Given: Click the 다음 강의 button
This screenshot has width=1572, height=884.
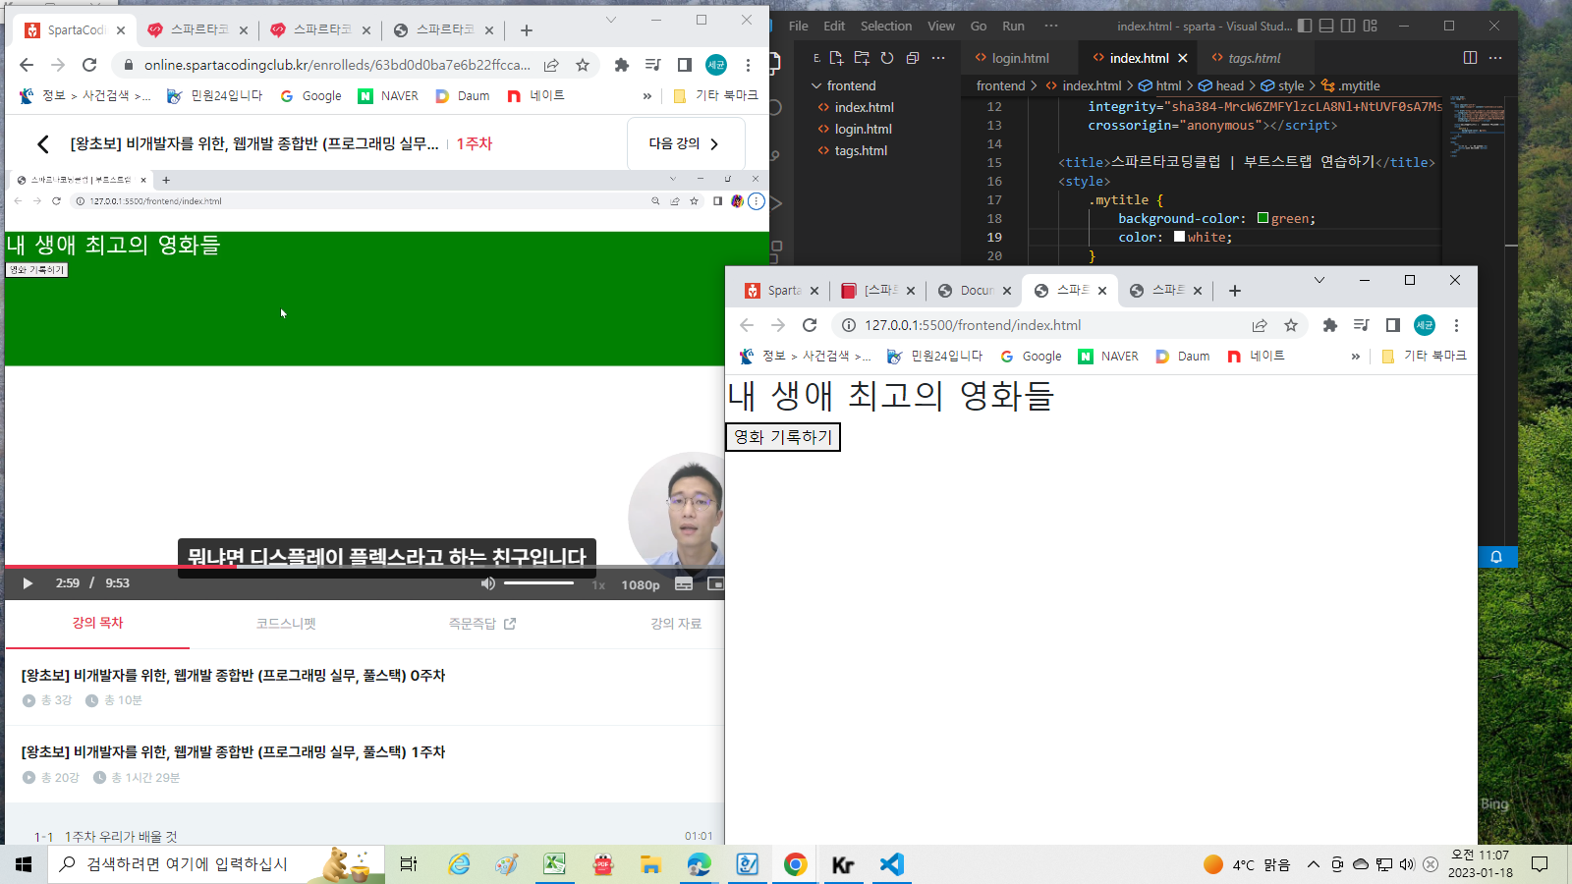Looking at the screenshot, I should [686, 143].
